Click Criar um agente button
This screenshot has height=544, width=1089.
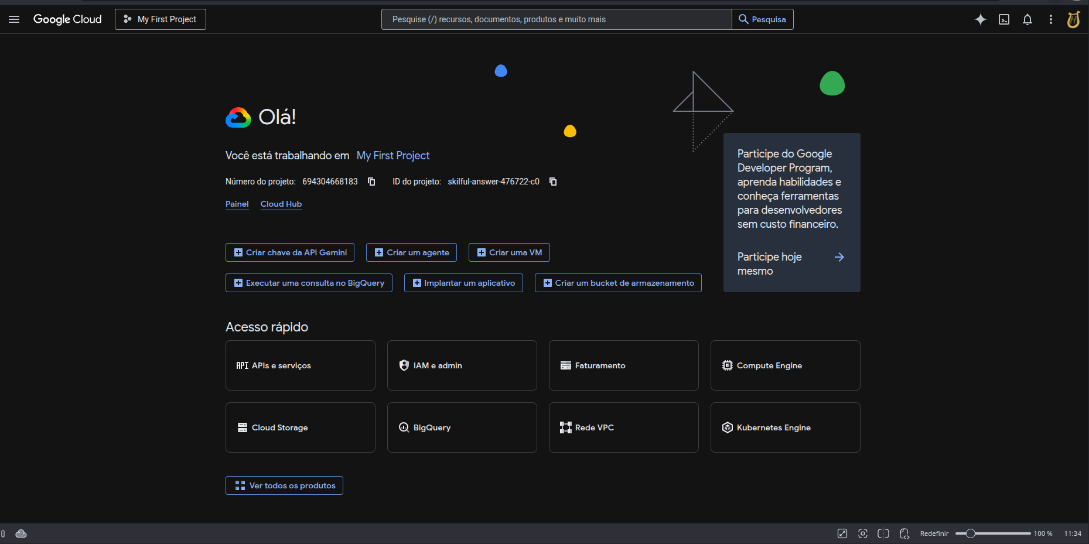411,252
